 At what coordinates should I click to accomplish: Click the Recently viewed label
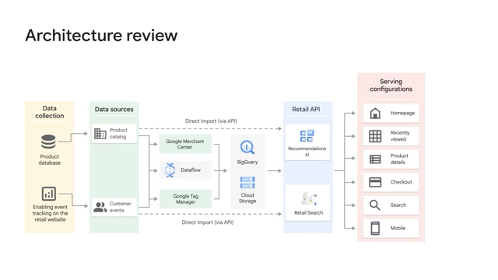[400, 136]
